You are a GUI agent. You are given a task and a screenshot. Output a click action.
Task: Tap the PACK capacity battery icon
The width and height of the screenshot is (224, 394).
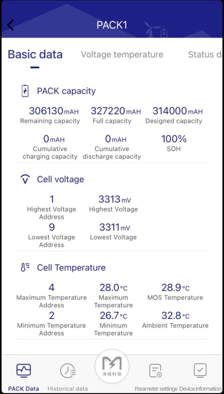pyautogui.click(x=25, y=91)
